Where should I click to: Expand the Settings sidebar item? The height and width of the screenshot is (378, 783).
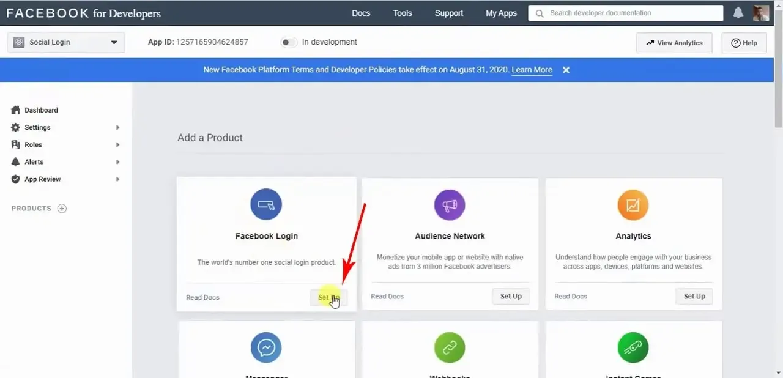pos(65,127)
